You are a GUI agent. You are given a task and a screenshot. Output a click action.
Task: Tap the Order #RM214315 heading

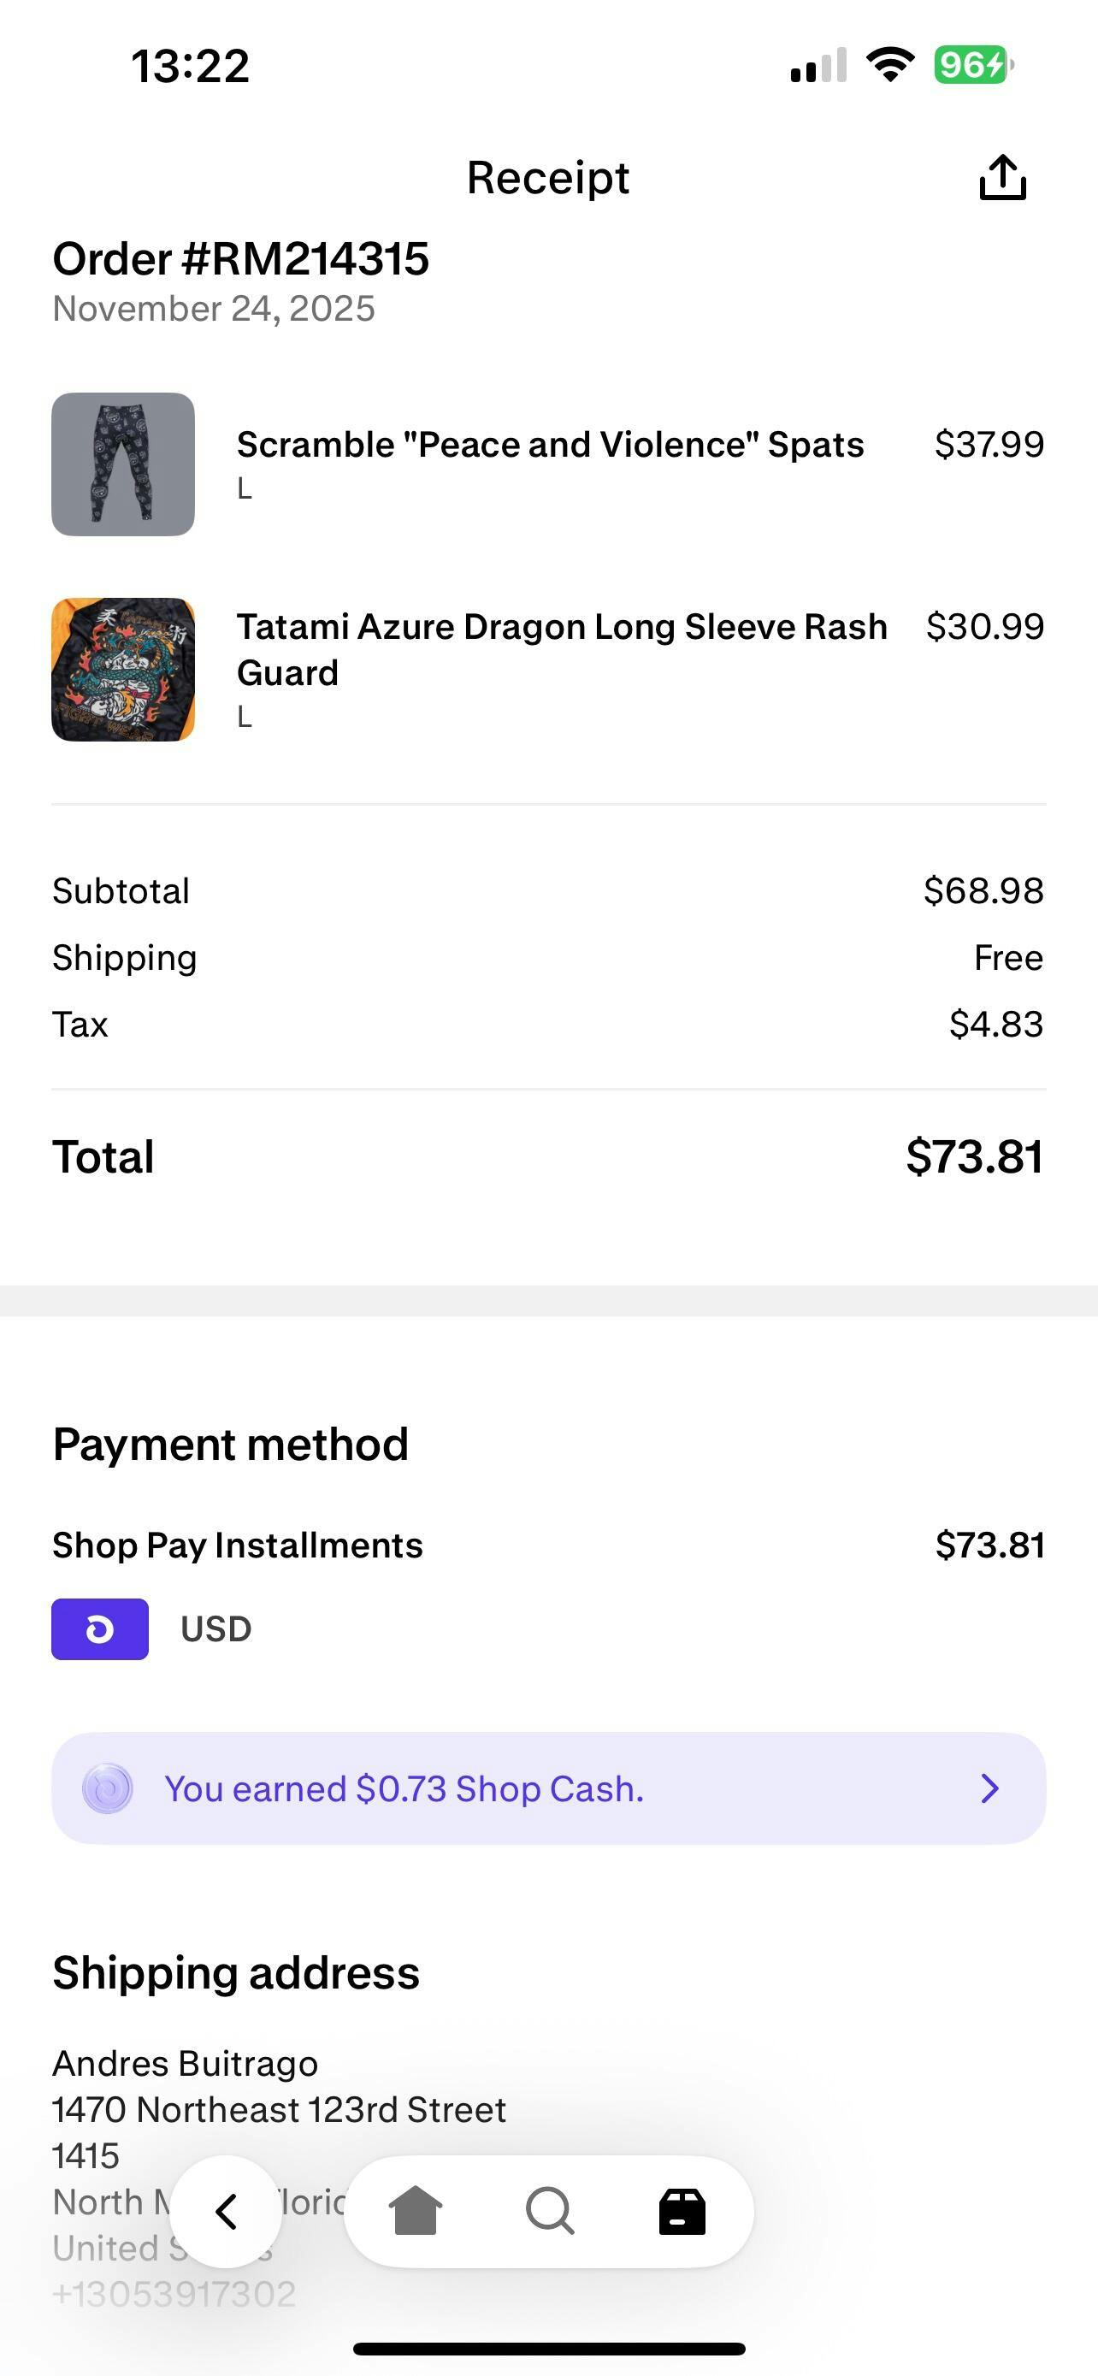point(240,259)
